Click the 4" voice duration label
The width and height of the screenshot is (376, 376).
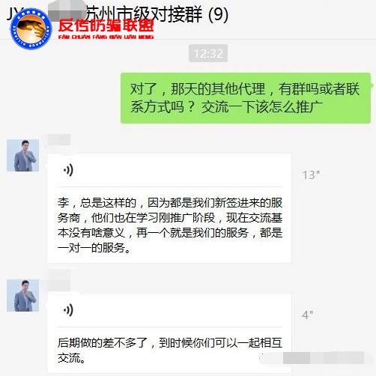point(307,315)
